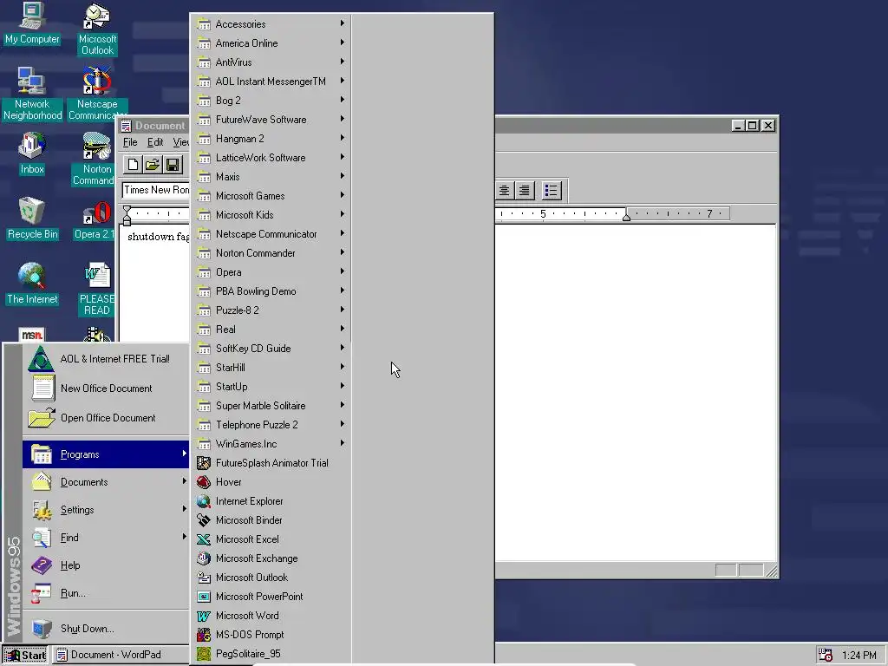Open FutureWave Software program group
Screen dimensions: 888x666
point(271,120)
